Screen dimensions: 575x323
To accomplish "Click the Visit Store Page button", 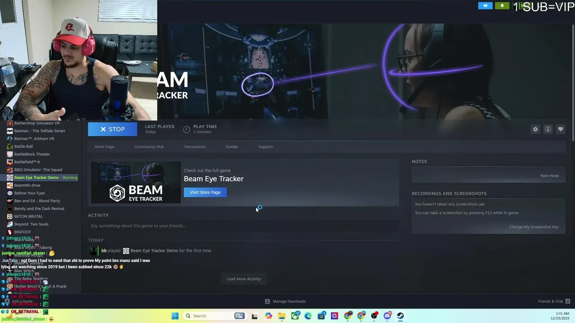I will tap(205, 192).
